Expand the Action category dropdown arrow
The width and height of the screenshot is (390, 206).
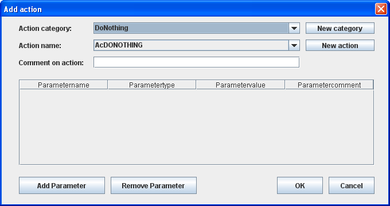(x=294, y=28)
